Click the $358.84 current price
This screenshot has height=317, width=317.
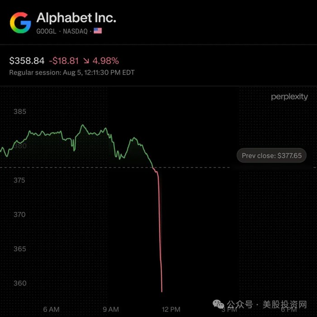tap(27, 61)
